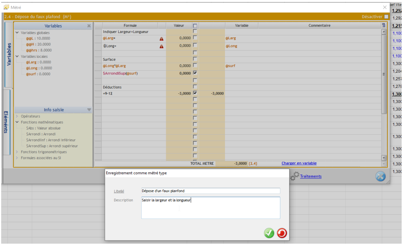Uncheck the $ArrondiSup(@surf) row checkbox
404x246 pixels.
tap(195, 73)
